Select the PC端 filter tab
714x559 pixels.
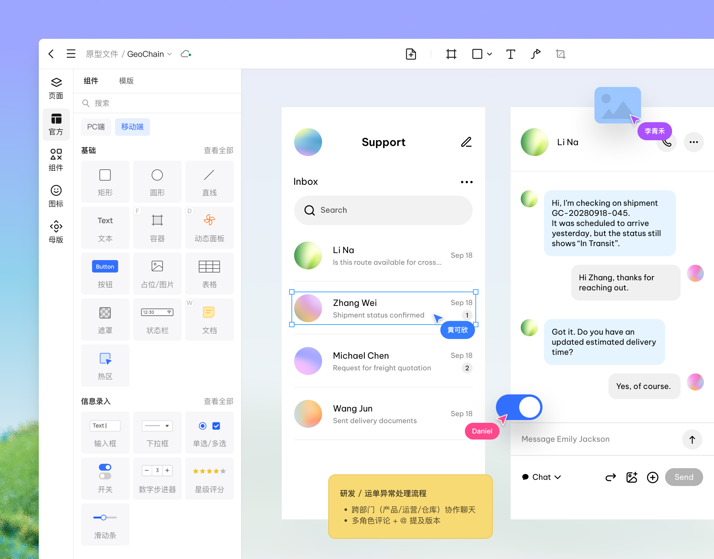96,127
